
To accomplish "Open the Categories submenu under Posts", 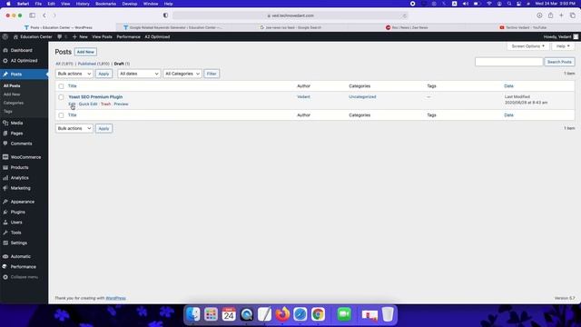I will pyautogui.click(x=14, y=103).
